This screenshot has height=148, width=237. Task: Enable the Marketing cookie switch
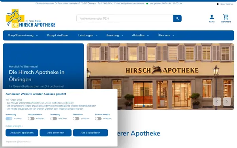53,118
